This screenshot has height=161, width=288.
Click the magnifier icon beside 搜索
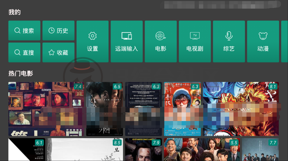pyautogui.click(x=17, y=30)
